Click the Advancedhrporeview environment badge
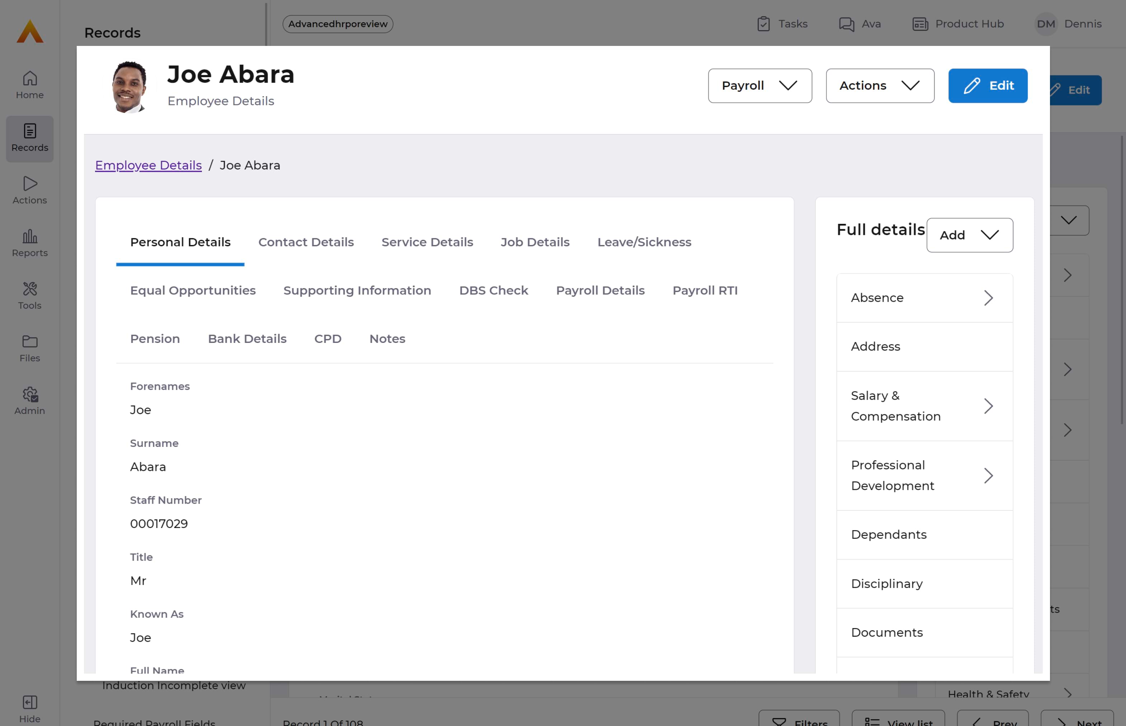This screenshot has height=726, width=1126. (x=337, y=24)
